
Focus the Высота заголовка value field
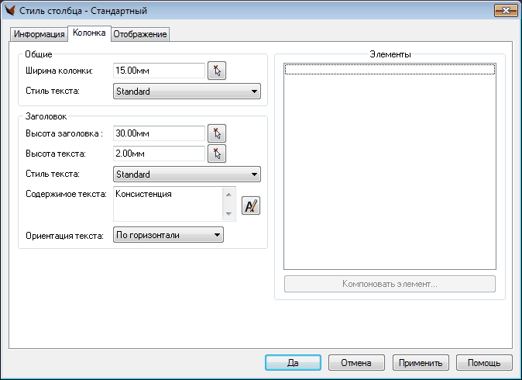(159, 133)
